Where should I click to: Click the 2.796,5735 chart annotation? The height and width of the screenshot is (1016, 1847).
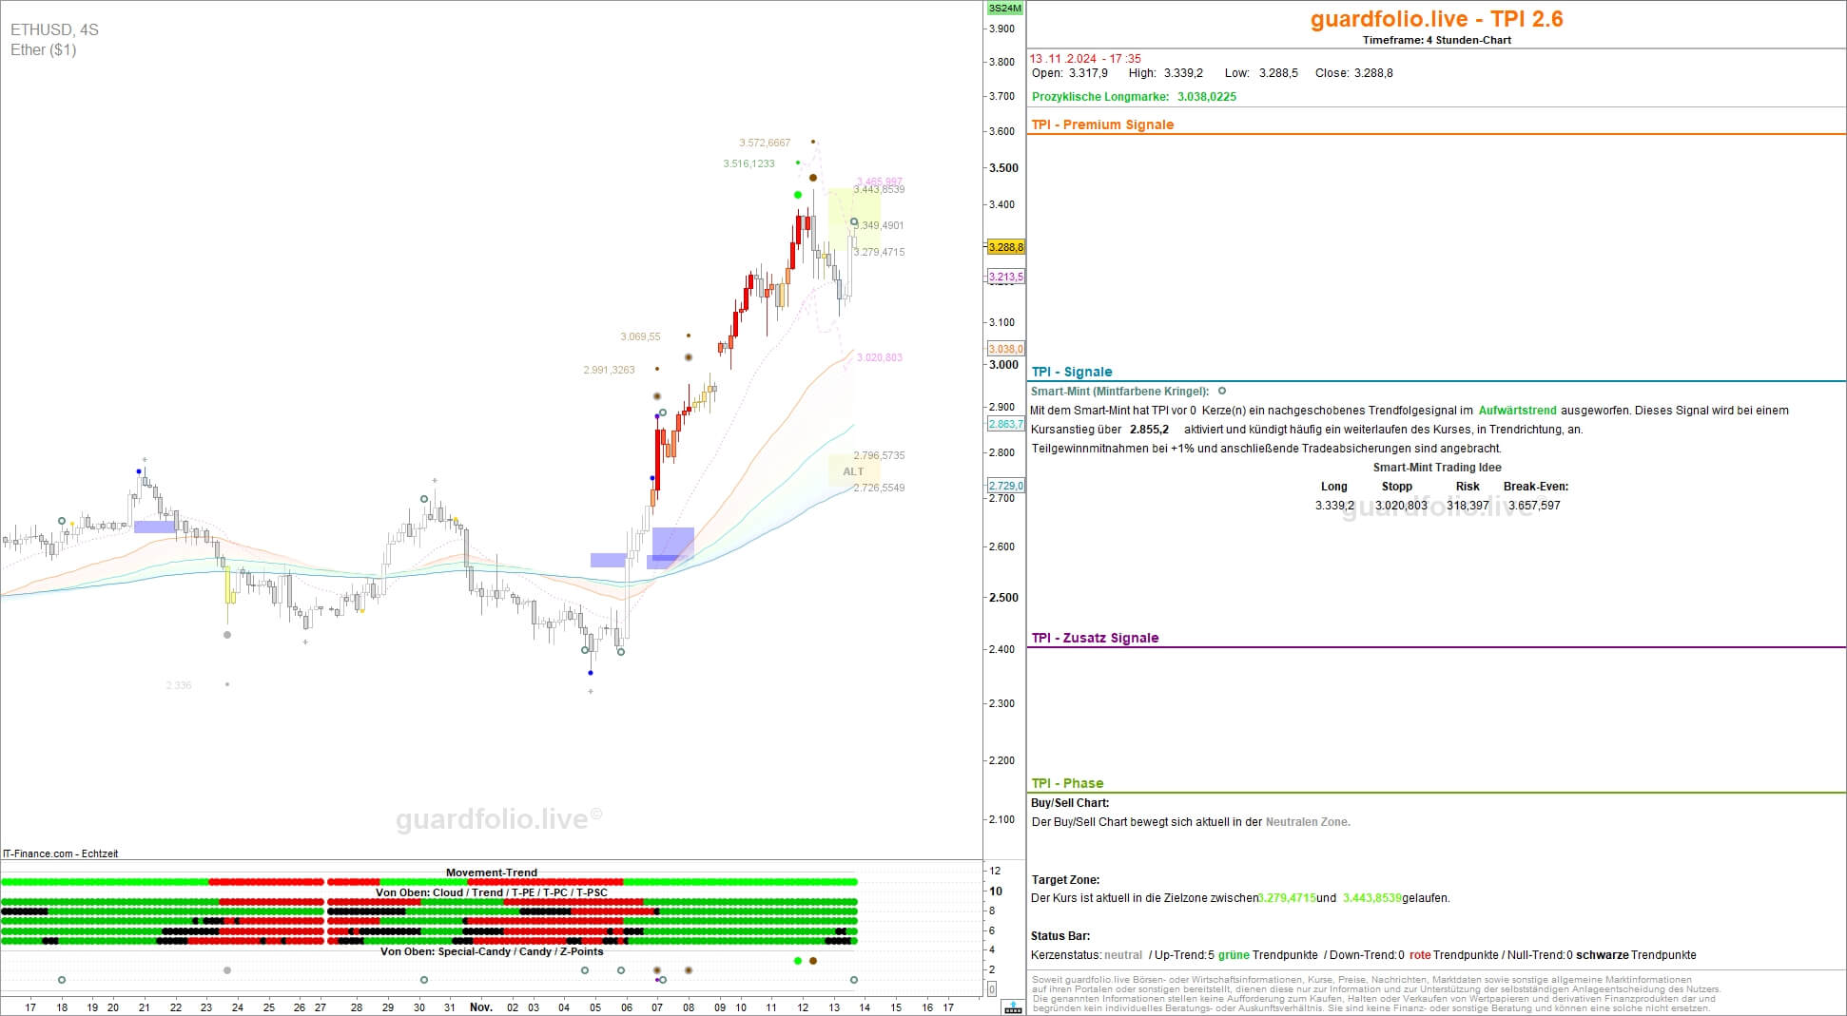[879, 455]
